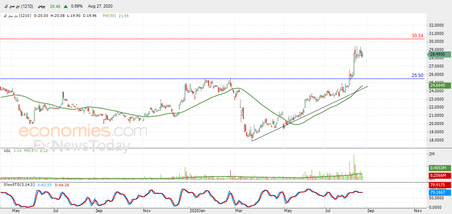Click the 18.0000 price axis label
Screen dimensions: 452x214
[x=437, y=140]
